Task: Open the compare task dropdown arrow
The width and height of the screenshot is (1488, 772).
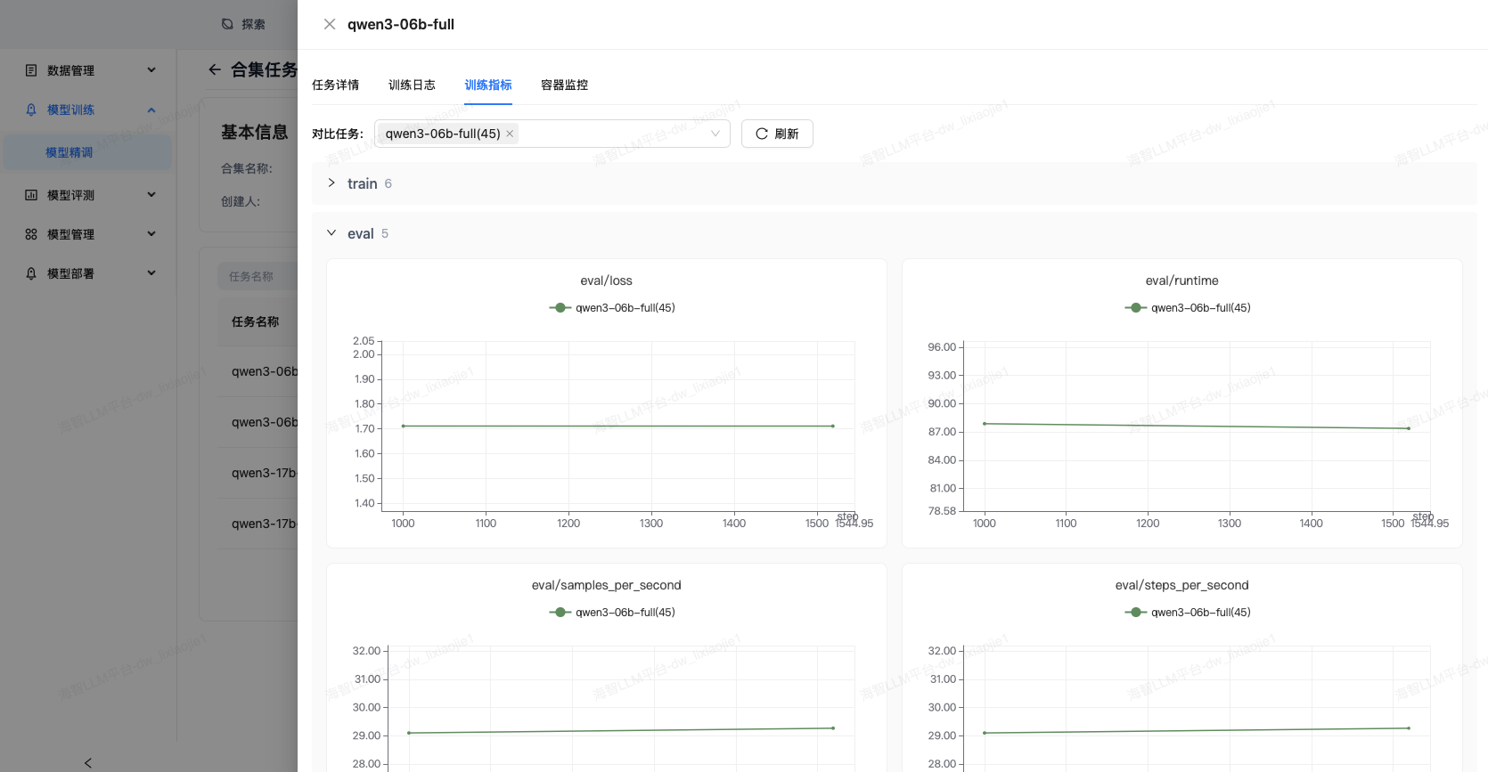Action: [x=715, y=134]
